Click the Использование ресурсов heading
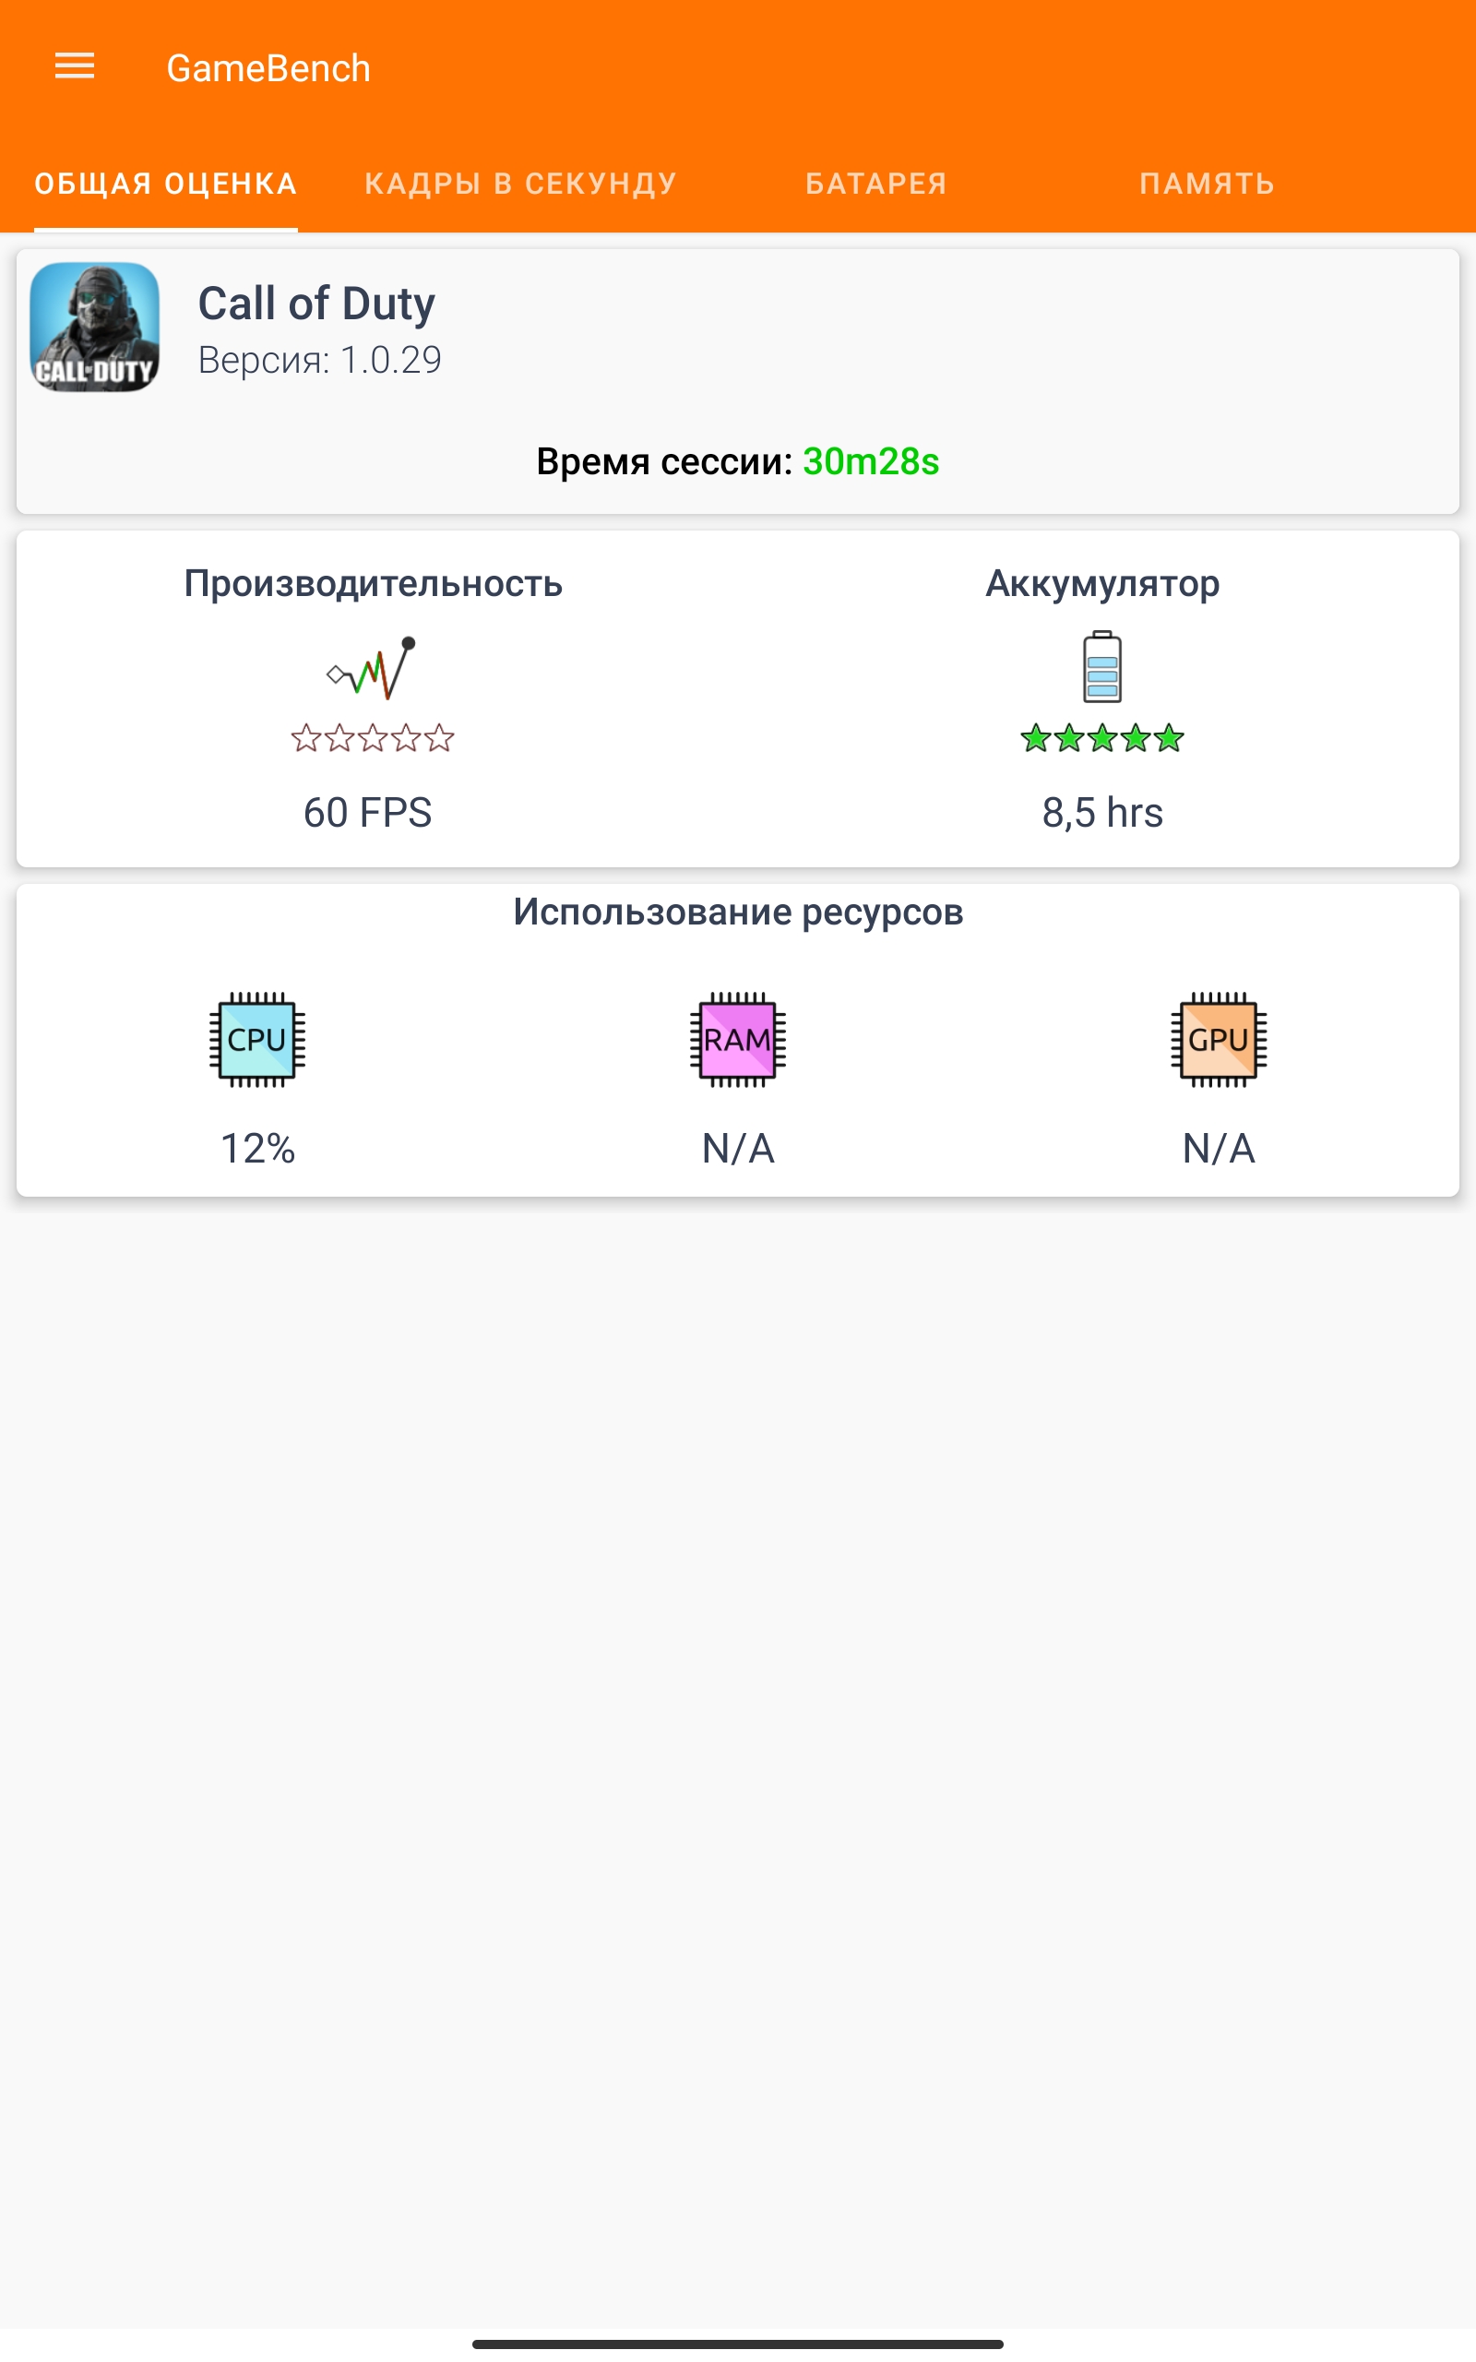This screenshot has width=1476, height=2362. tap(738, 912)
